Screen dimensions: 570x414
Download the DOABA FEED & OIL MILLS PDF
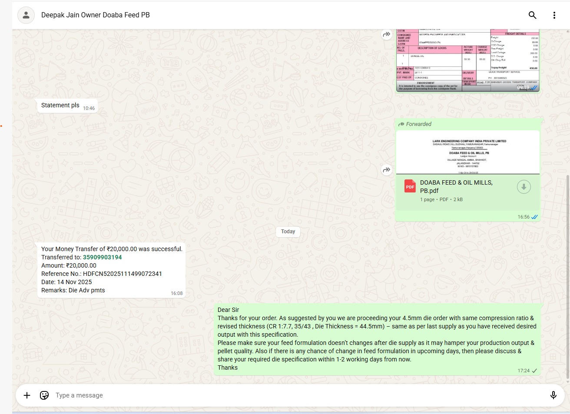click(x=524, y=187)
